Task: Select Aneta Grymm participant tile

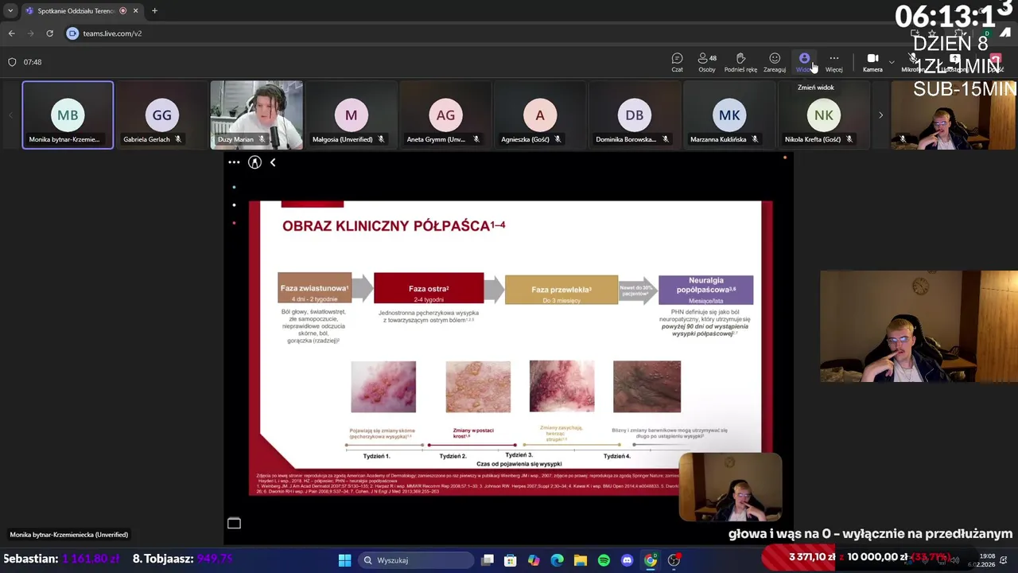Action: coord(445,115)
